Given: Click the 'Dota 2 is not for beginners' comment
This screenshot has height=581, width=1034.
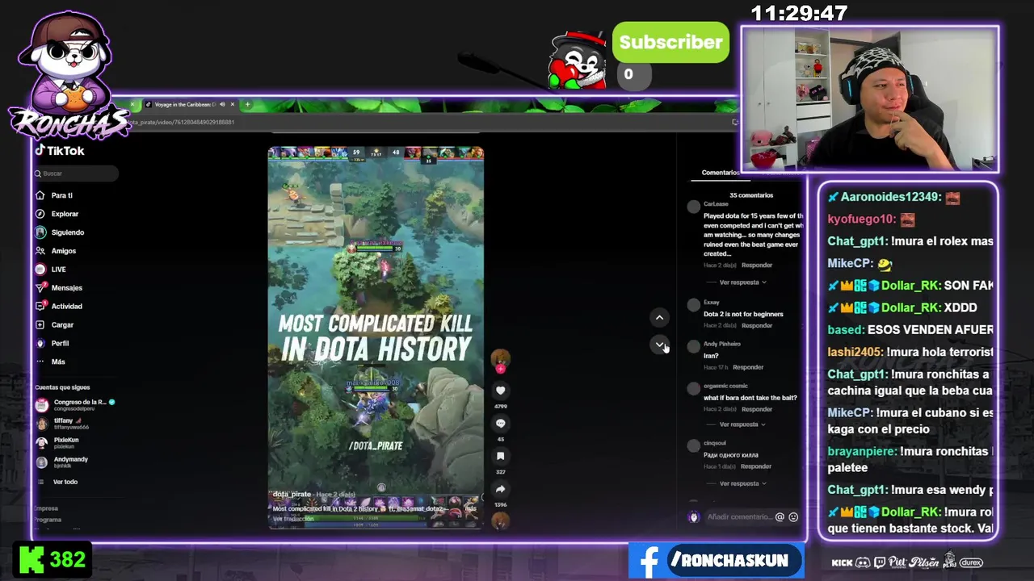Looking at the screenshot, I should (743, 314).
